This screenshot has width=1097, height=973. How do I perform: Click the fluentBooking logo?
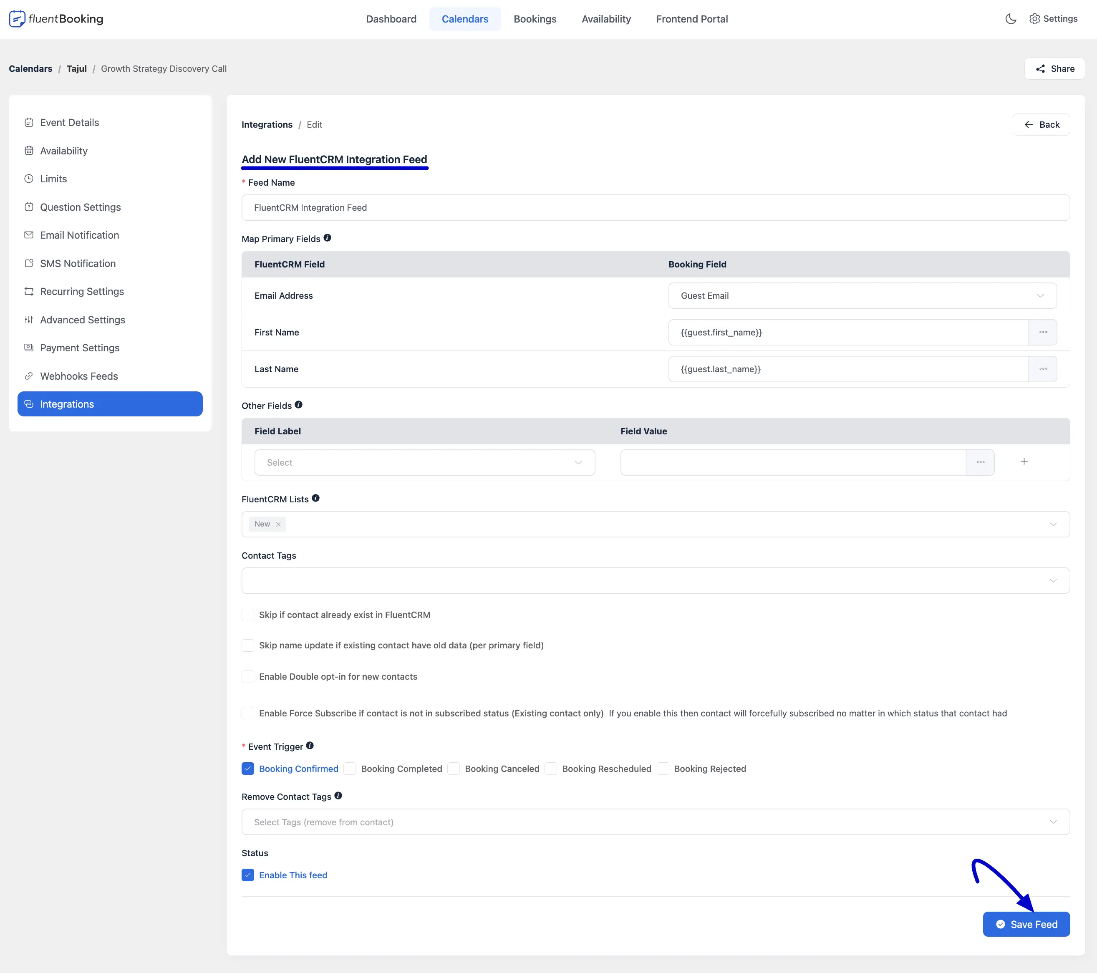(56, 19)
